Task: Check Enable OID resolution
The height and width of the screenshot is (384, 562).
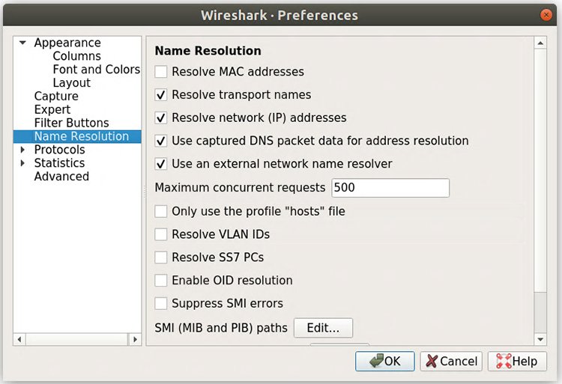Action: (x=160, y=281)
